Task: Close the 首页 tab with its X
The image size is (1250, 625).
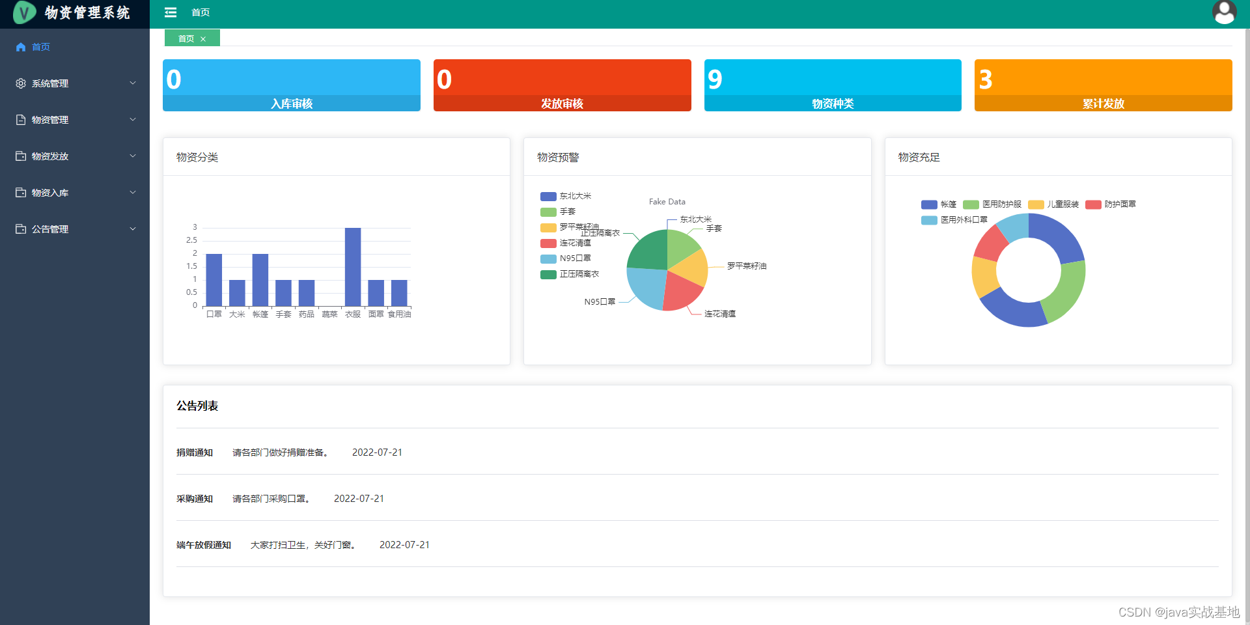Action: [x=203, y=39]
